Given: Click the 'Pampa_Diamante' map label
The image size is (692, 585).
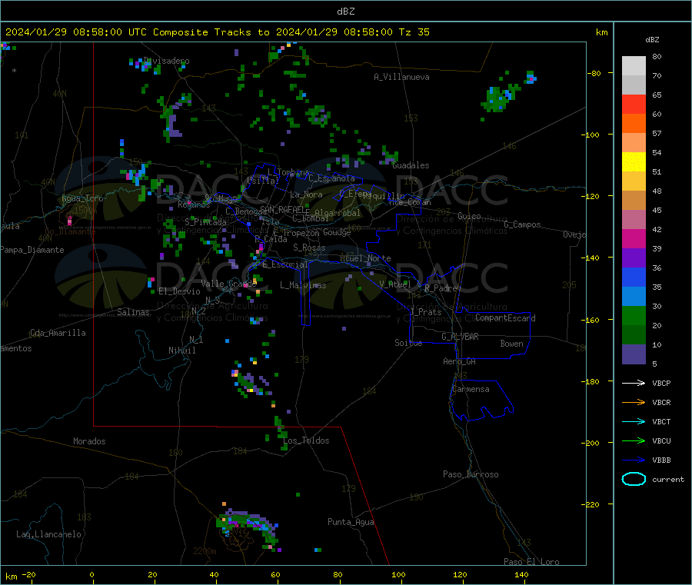Looking at the screenshot, I should [x=32, y=250].
